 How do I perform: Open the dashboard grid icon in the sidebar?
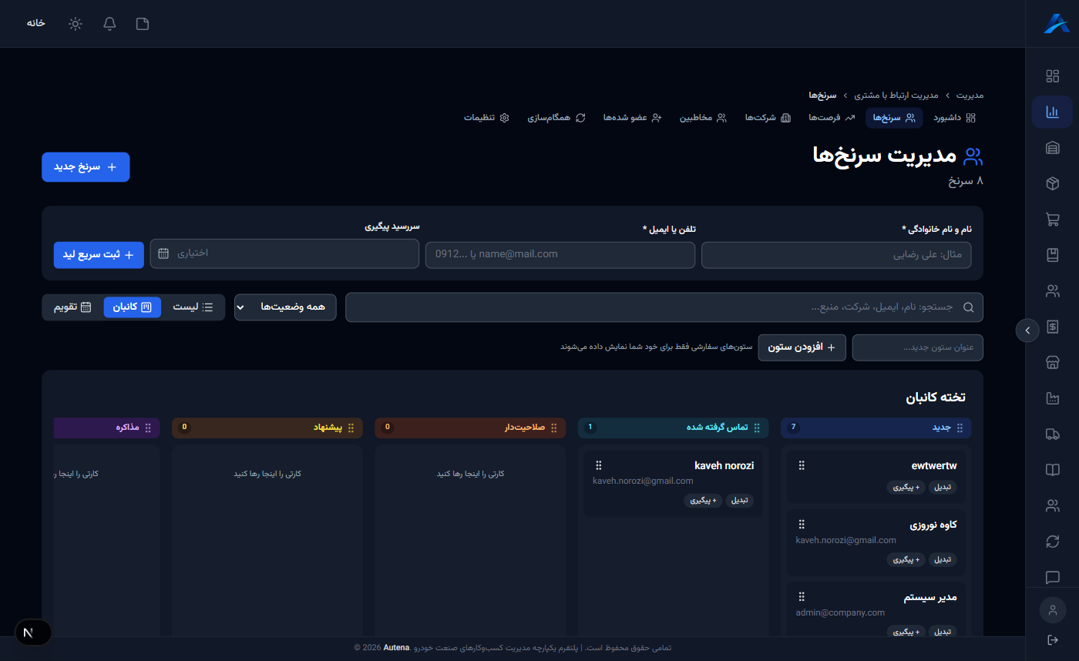pos(1052,76)
